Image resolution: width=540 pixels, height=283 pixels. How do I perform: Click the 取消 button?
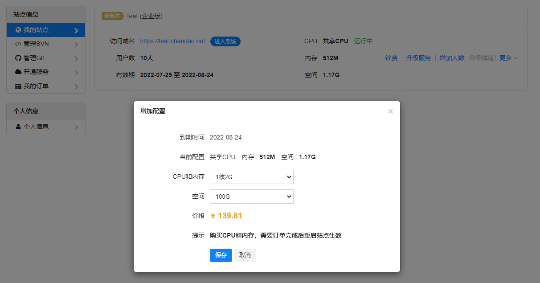(245, 255)
